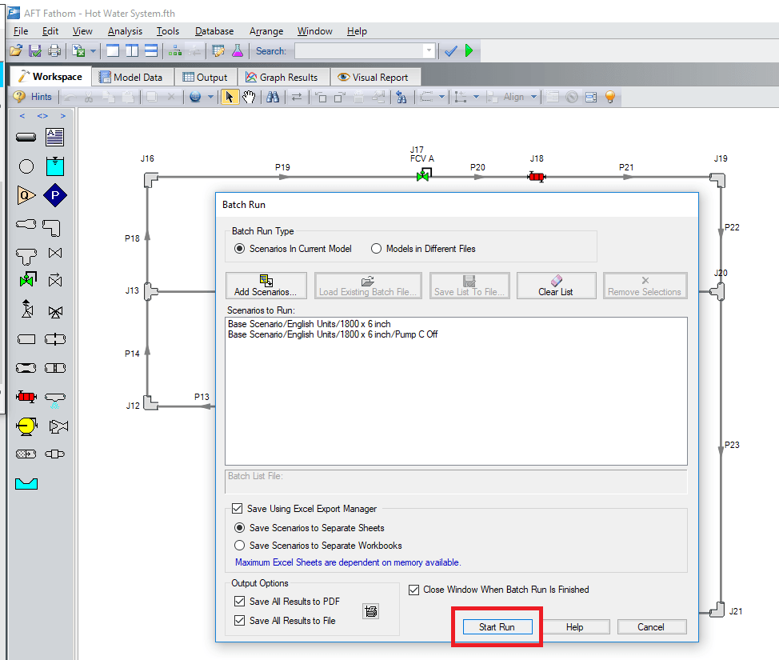Click the Hints button
Viewport: 779px width, 660px height.
point(33,97)
